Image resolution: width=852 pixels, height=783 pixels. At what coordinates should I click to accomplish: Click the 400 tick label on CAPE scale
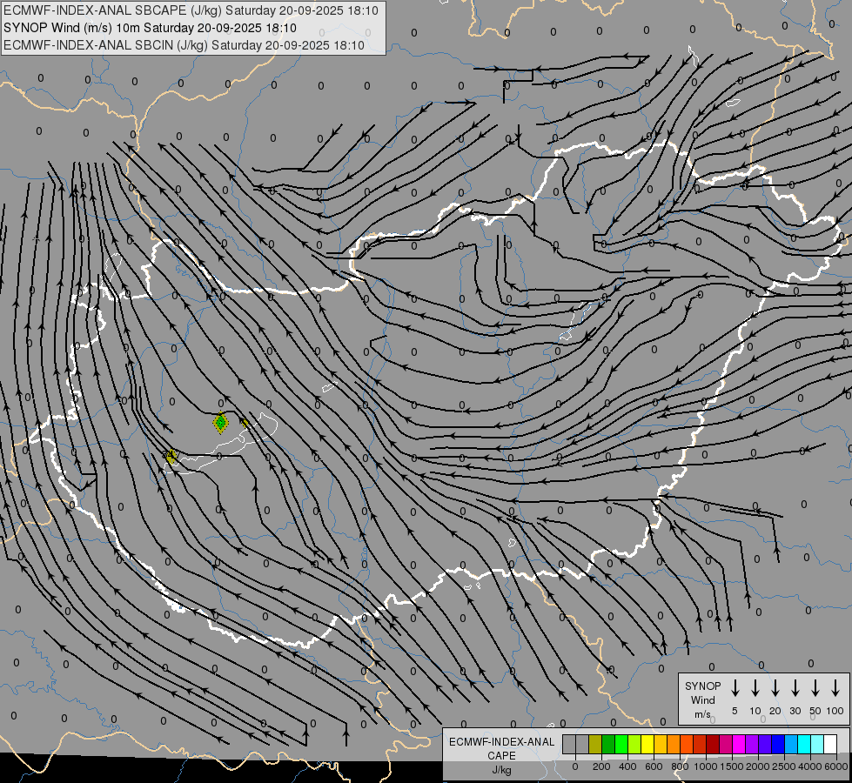pyautogui.click(x=627, y=766)
